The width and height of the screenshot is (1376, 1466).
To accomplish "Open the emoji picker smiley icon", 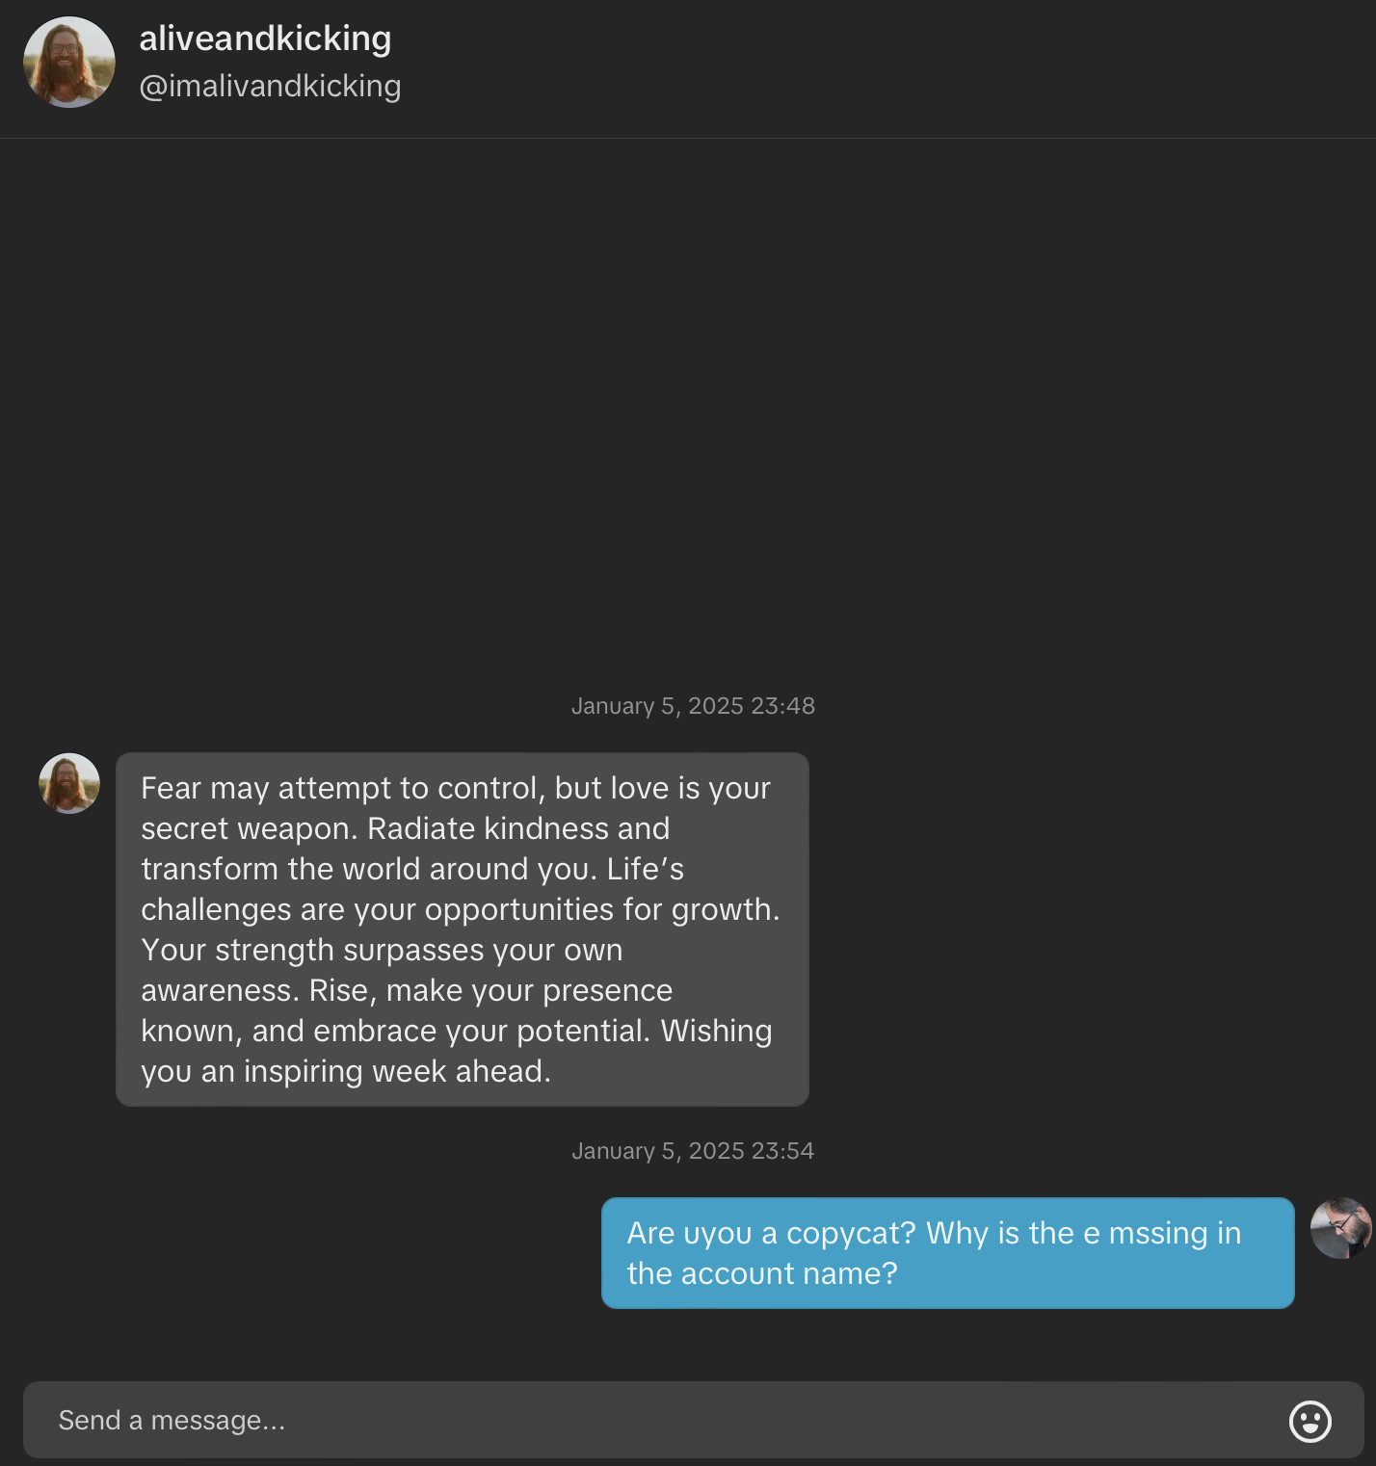I will pos(1310,1421).
